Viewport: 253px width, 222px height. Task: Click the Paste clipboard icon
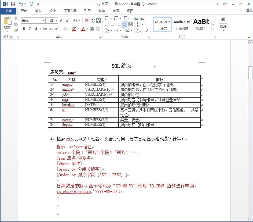(x=8, y=21)
